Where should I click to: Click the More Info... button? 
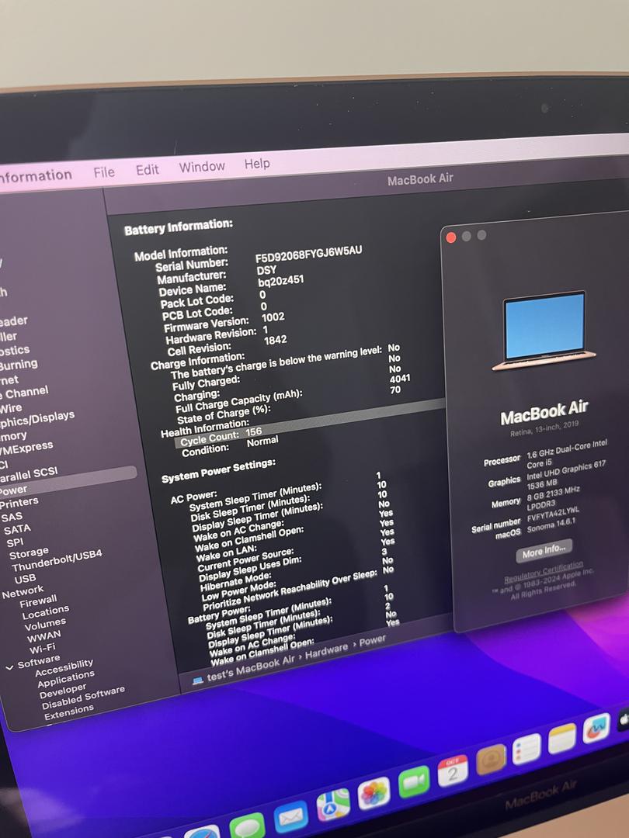click(544, 551)
